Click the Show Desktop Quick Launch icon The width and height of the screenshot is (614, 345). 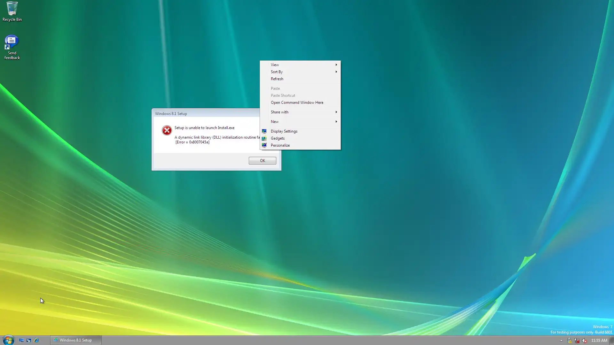(x=21, y=340)
